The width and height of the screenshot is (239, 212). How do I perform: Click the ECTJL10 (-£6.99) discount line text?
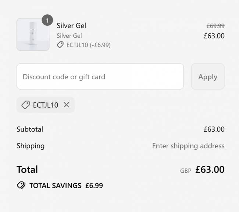click(x=88, y=45)
